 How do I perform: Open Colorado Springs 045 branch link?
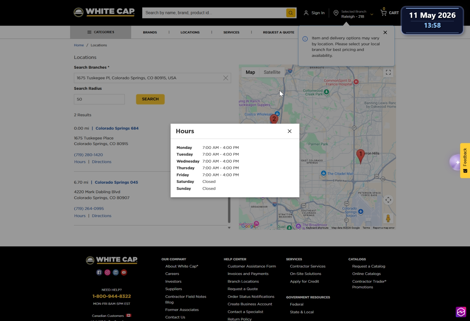pos(116,182)
